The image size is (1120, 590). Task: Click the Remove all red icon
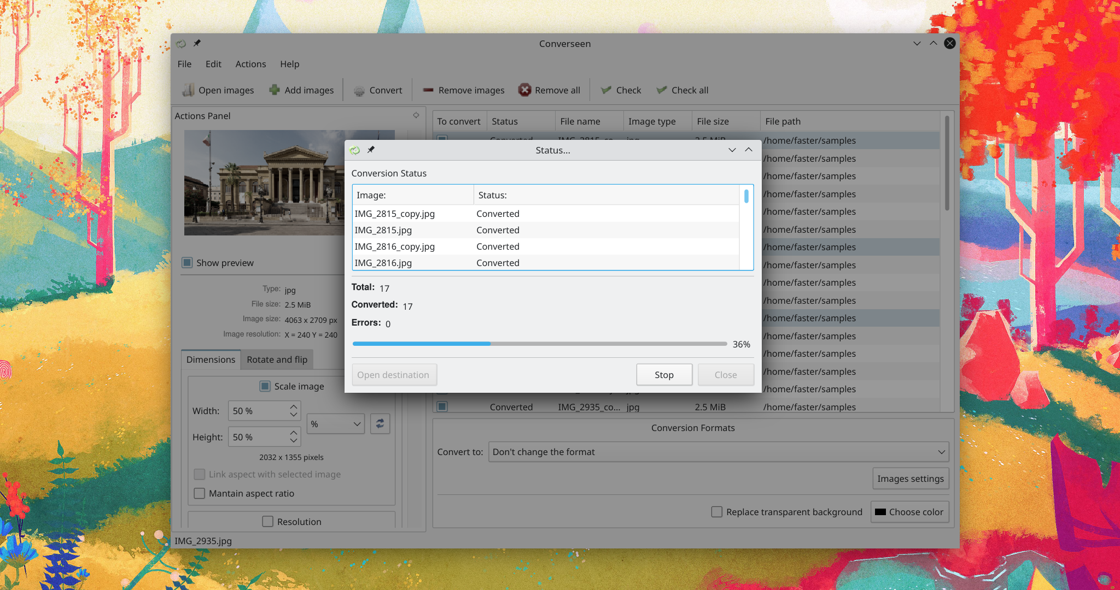click(524, 90)
